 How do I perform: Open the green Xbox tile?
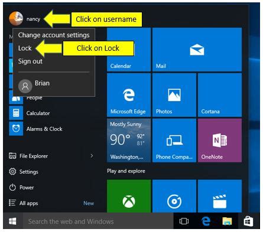tap(129, 196)
